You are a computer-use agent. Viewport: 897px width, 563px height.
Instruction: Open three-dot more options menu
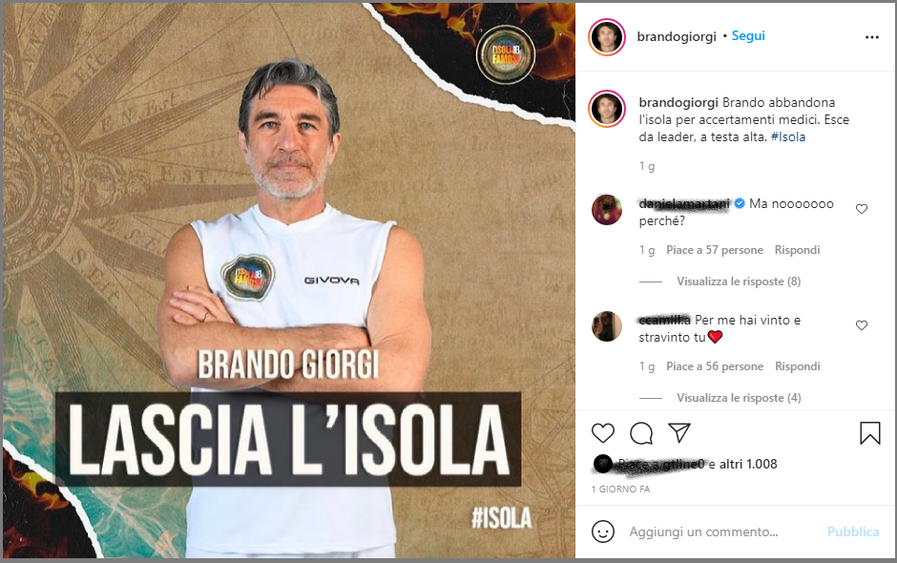point(872,37)
